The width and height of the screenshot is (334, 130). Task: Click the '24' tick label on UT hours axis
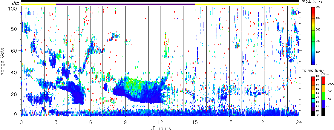[x=299, y=122]
